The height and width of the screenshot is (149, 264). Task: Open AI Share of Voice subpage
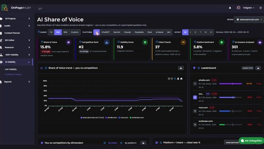coord(13,74)
